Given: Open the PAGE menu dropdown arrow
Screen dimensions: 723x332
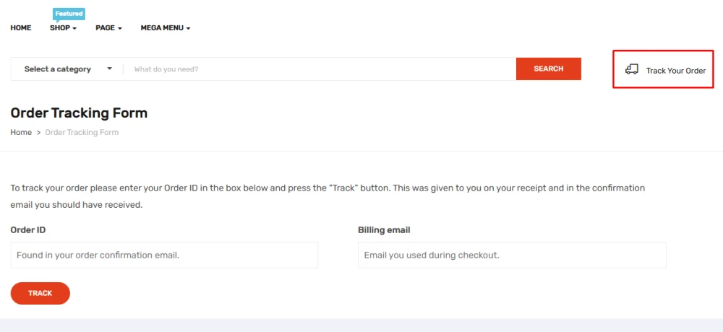Looking at the screenshot, I should 119,29.
